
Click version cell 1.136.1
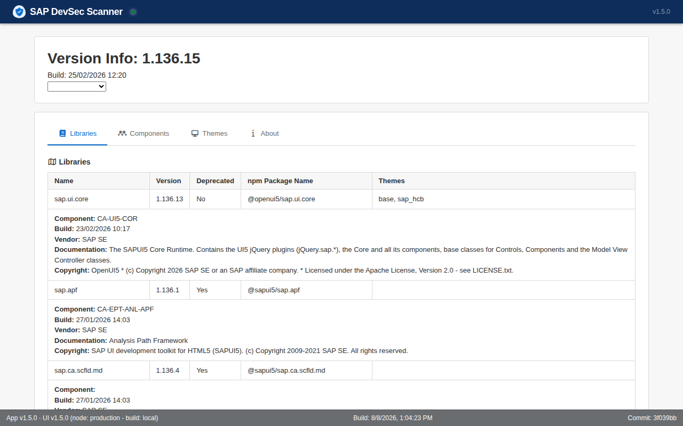pos(170,290)
